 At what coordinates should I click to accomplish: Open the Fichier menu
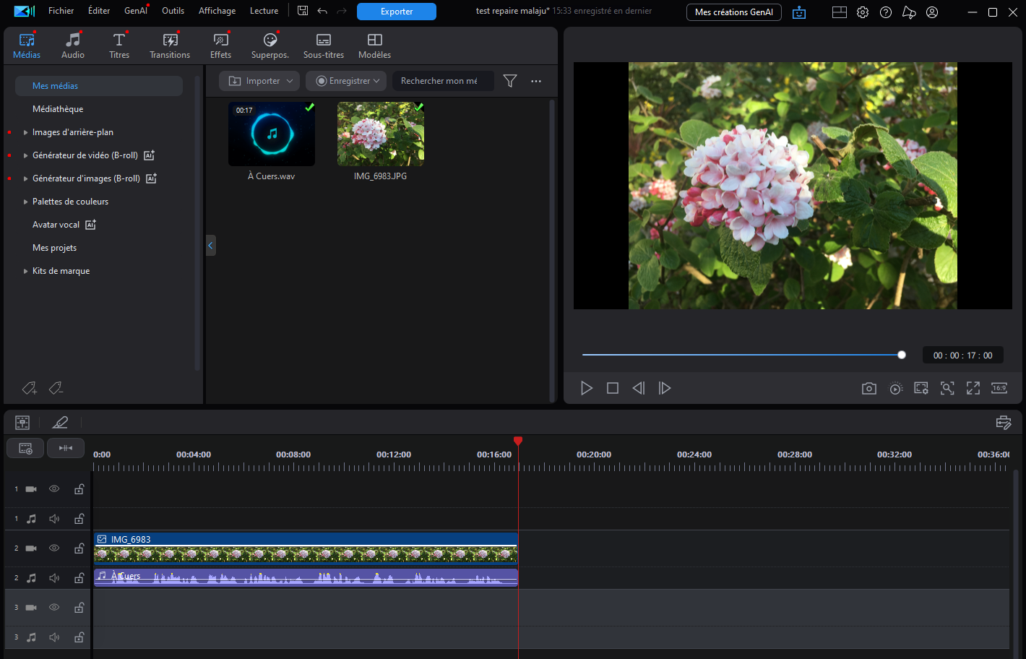pos(61,11)
